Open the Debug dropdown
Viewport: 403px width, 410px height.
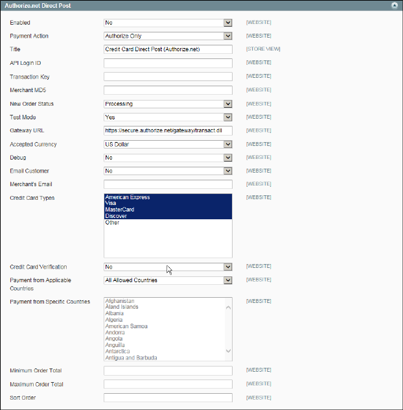168,158
